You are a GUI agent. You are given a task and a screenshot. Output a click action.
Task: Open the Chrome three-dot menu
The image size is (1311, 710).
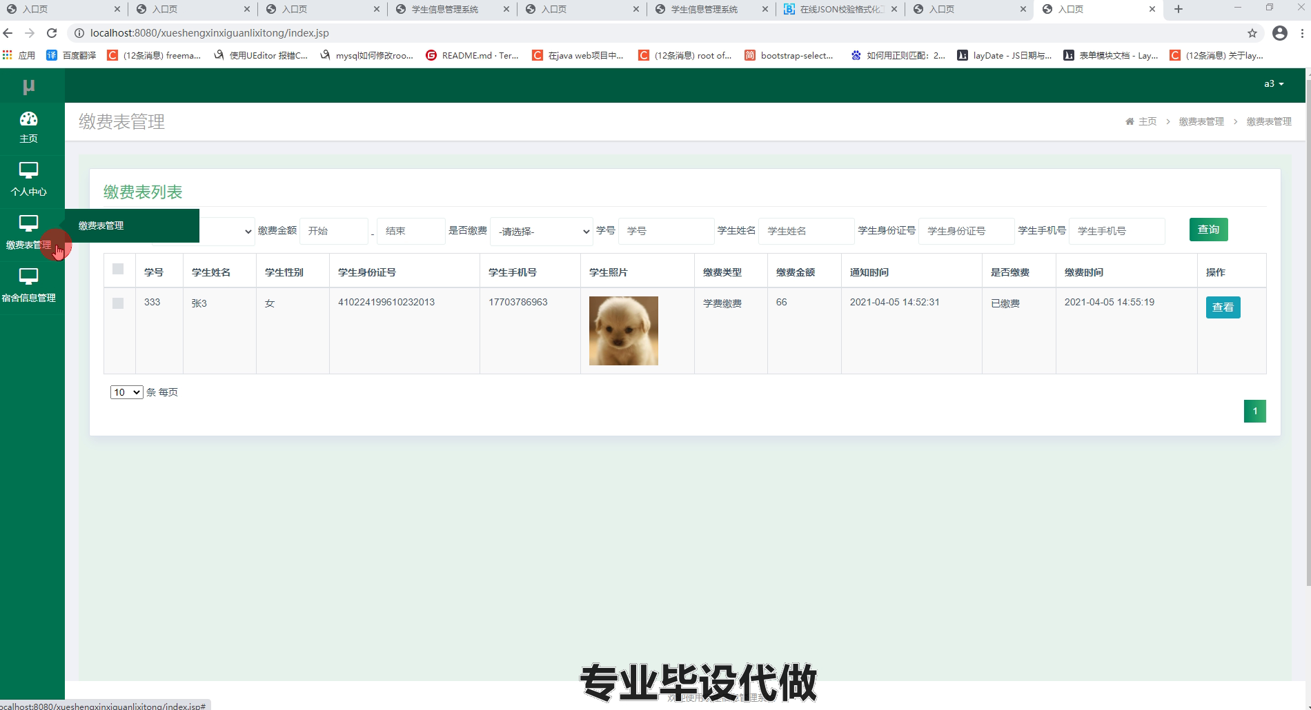(1302, 33)
